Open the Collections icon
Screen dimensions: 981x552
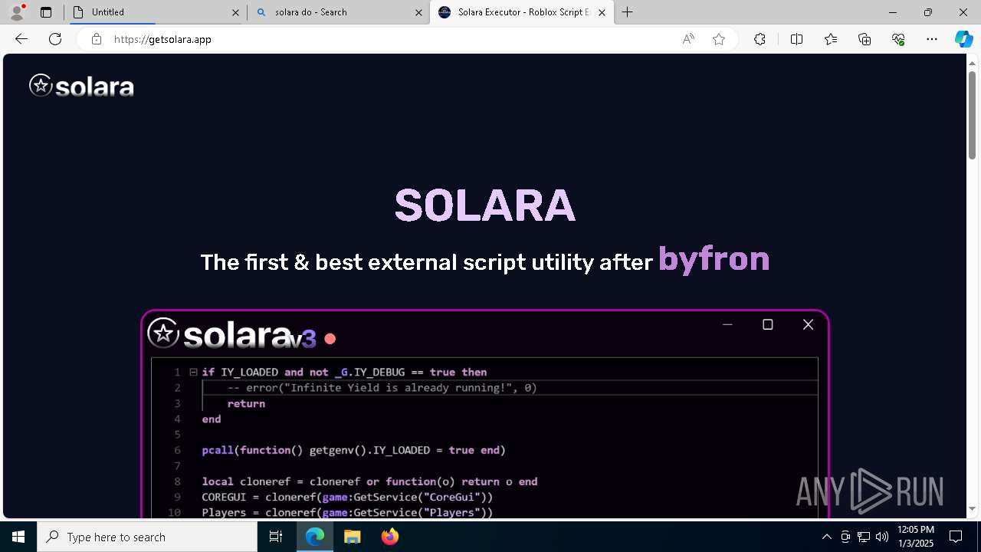[x=865, y=39]
